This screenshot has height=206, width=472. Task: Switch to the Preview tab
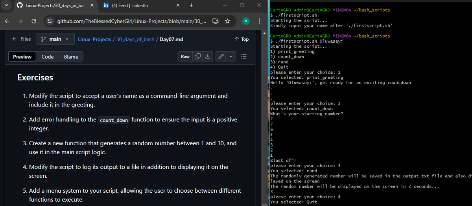(22, 57)
